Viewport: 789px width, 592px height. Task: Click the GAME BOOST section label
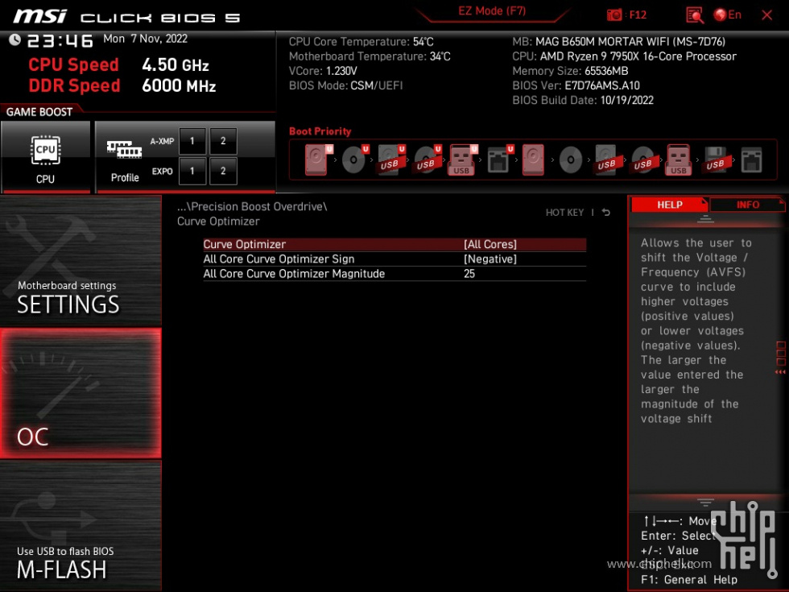click(39, 112)
